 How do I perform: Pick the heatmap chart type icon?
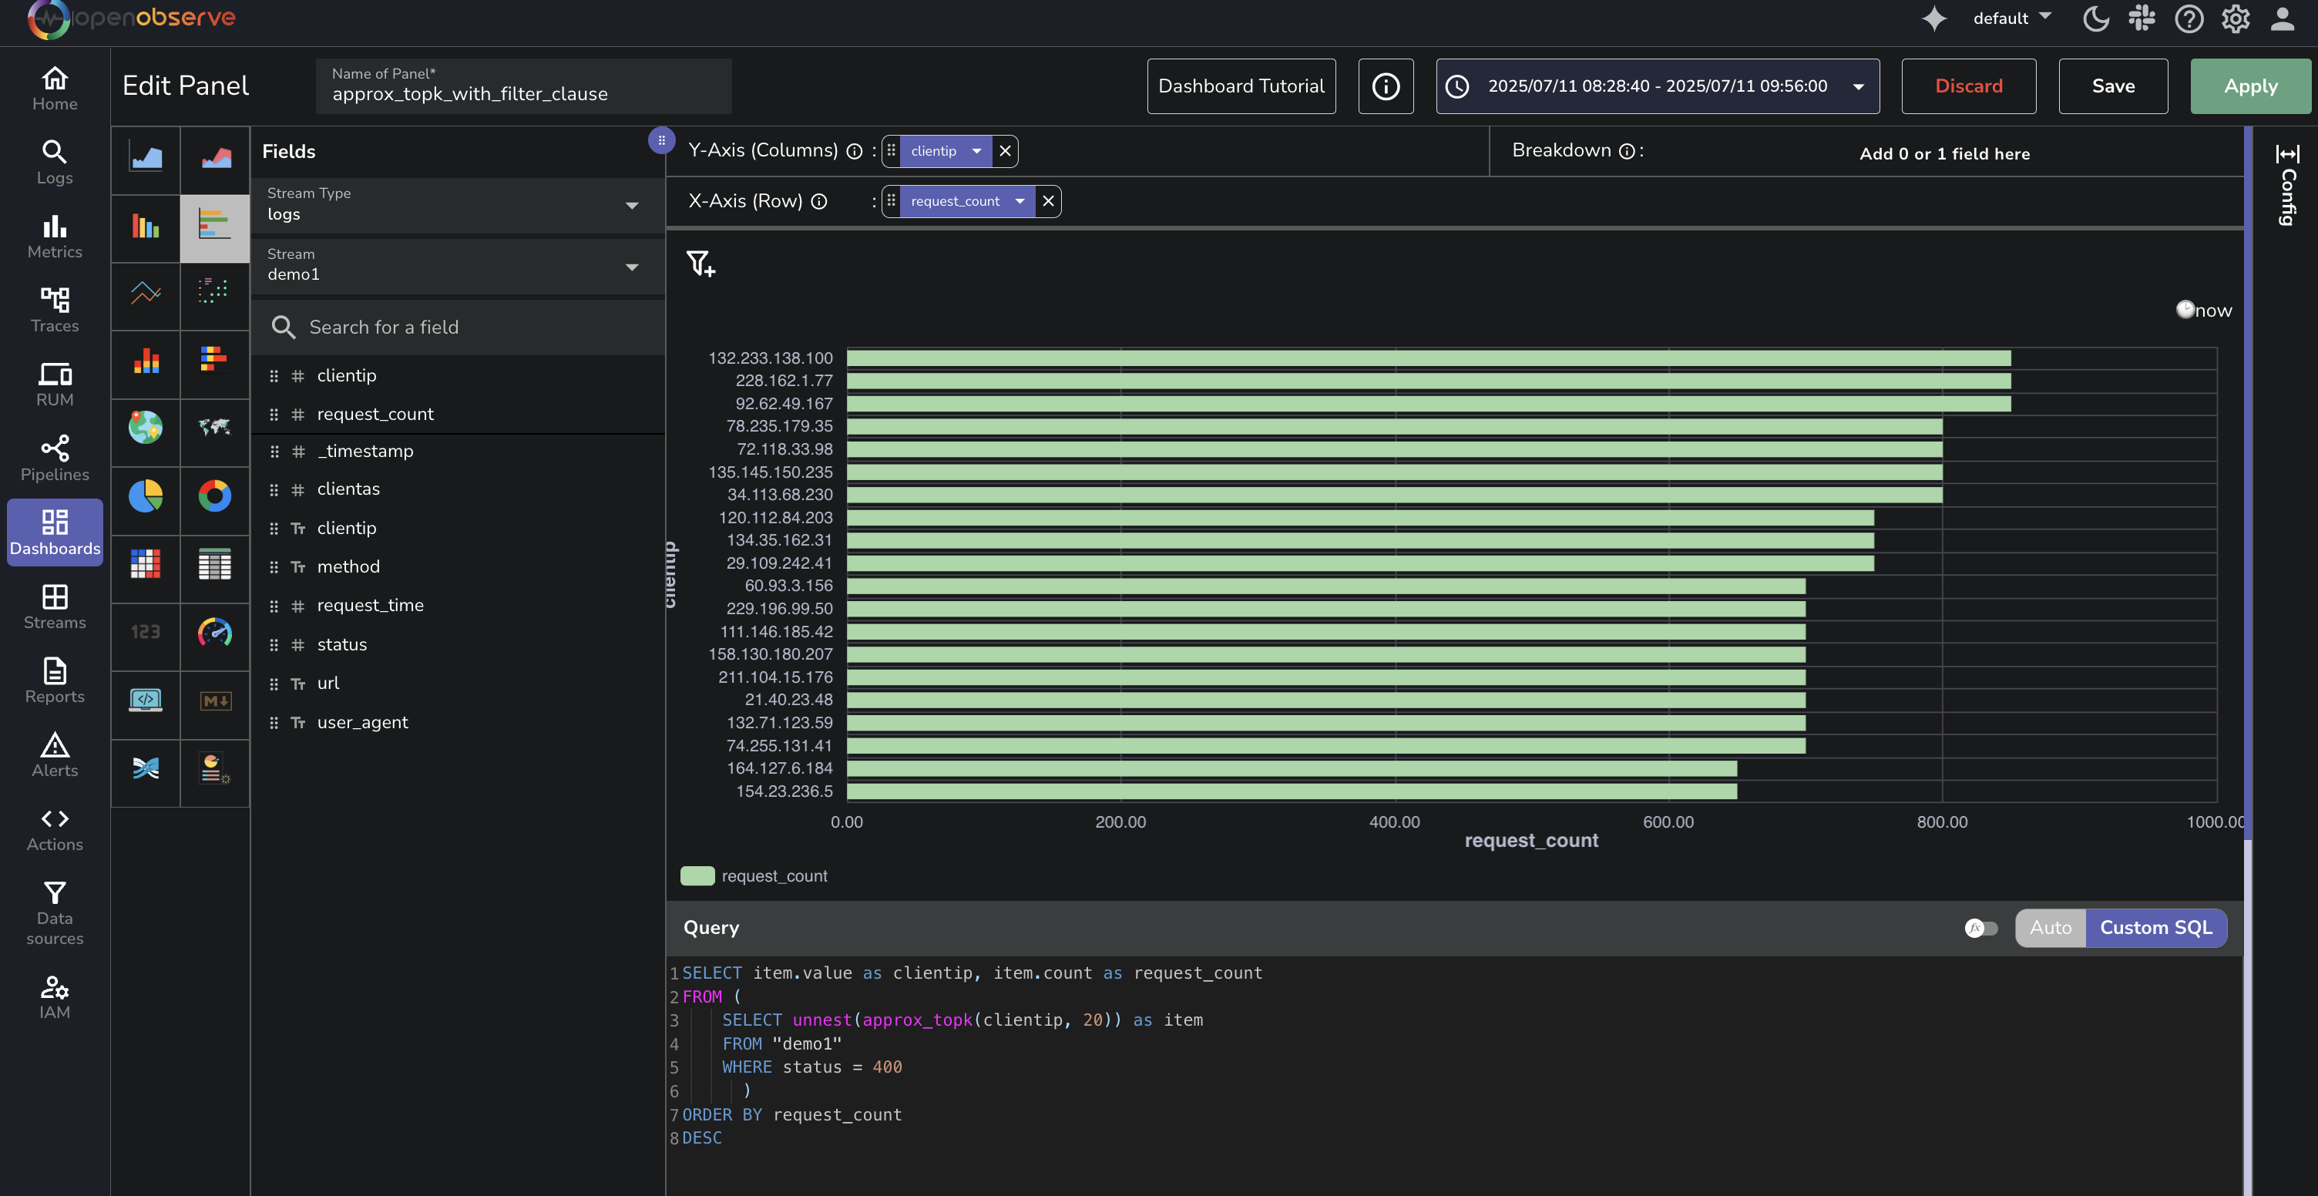coord(145,564)
